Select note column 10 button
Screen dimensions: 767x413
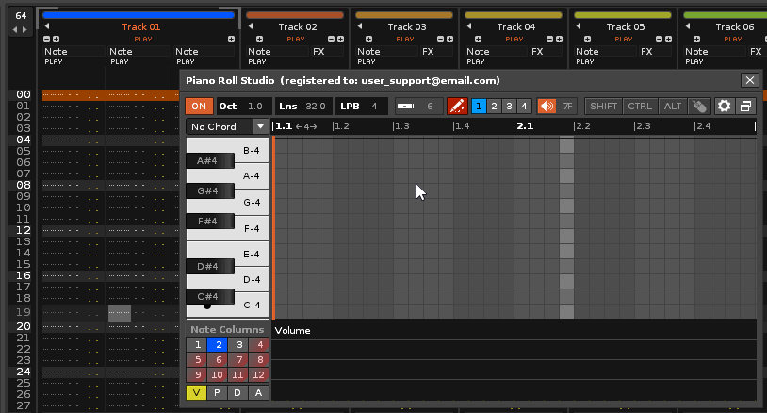click(x=217, y=375)
